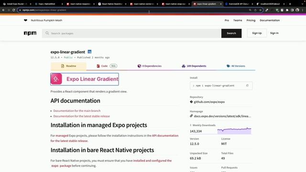Switch to the localhost about tab

270,4
